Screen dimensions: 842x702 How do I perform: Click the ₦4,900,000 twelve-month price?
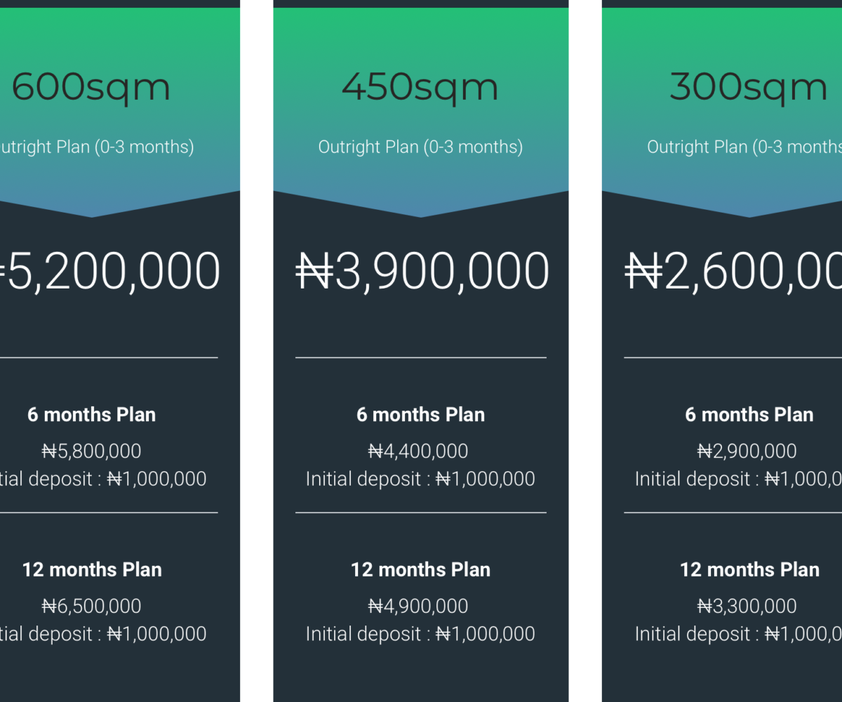[418, 607]
